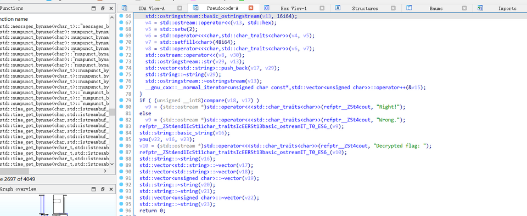Close the Hex View-1 tab

pos(322,8)
